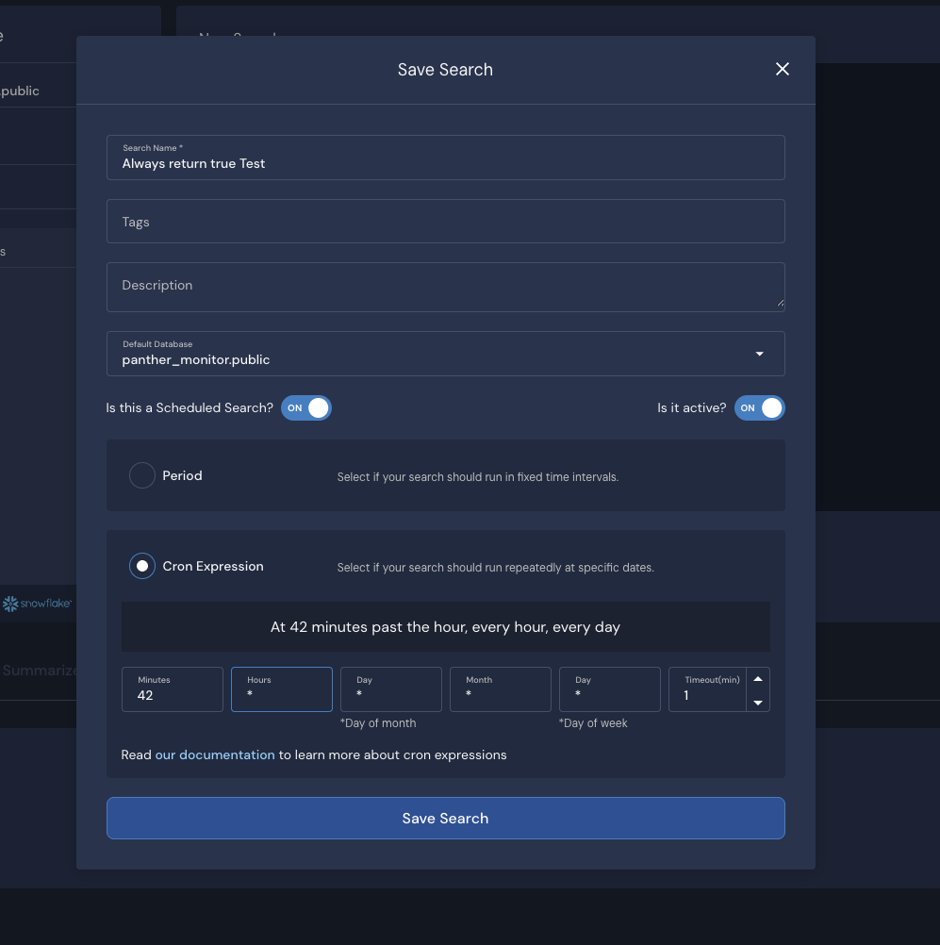Open "our documentation" about cron expressions
This screenshot has width=940, height=945.
(215, 754)
